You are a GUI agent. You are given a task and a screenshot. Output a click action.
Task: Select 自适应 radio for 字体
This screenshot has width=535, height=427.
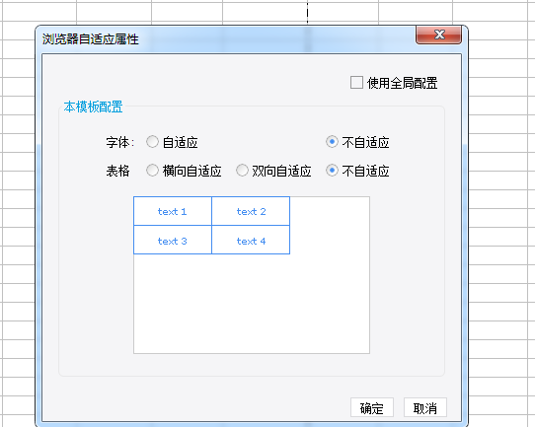pos(152,142)
